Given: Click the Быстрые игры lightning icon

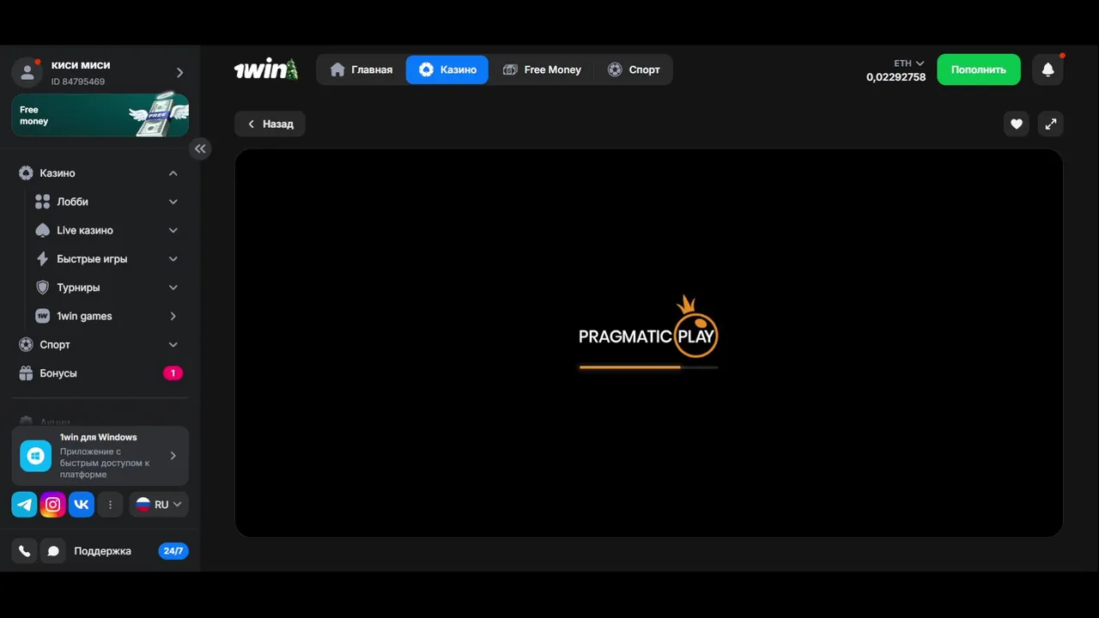Looking at the screenshot, I should point(42,259).
